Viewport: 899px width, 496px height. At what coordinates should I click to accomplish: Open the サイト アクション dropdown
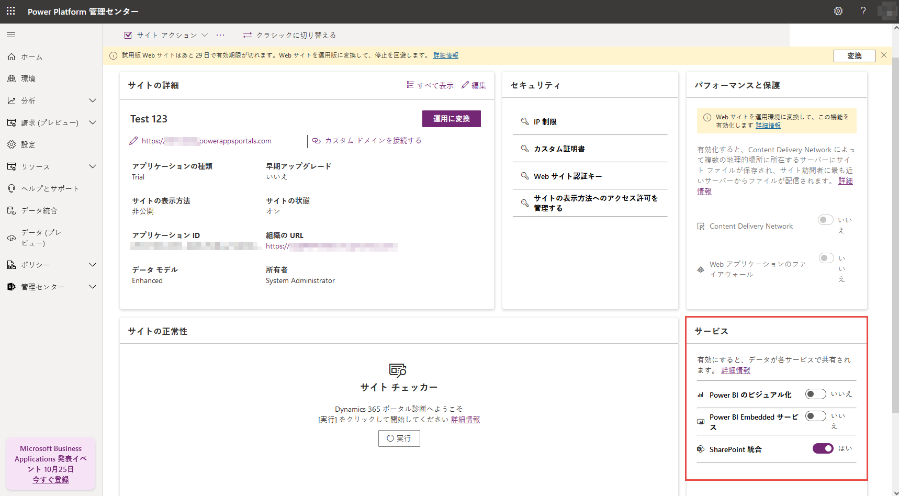[x=166, y=35]
